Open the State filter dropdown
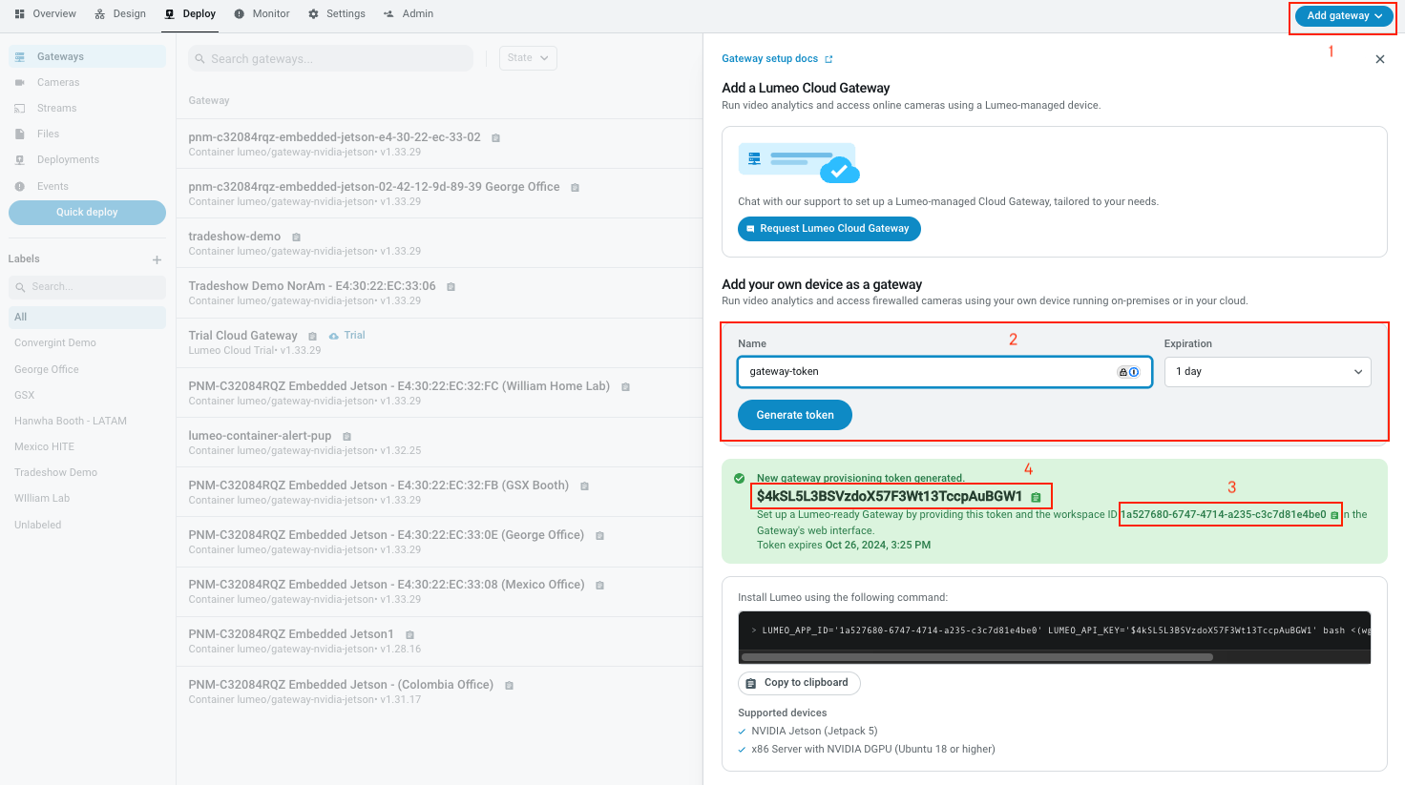1405x785 pixels. [528, 58]
